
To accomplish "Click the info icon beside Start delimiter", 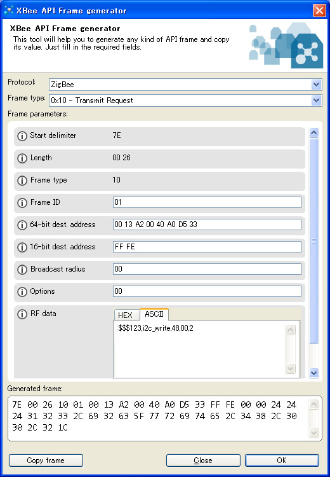I will (22, 136).
